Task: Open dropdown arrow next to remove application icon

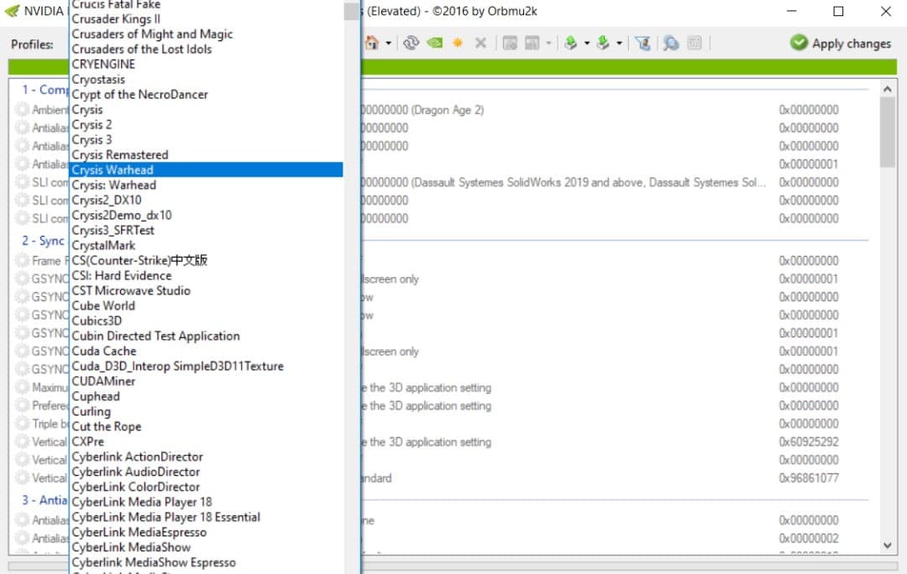Action: point(548,44)
